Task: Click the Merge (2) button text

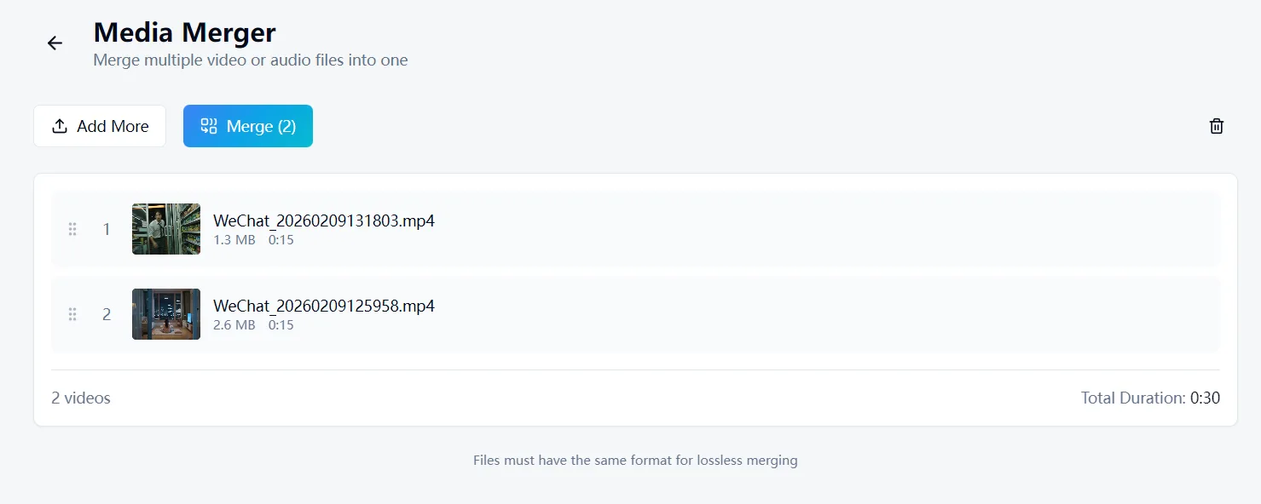Action: pyautogui.click(x=261, y=126)
